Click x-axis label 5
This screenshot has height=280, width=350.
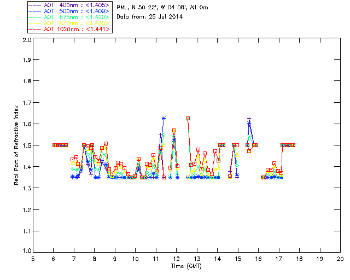click(x=33, y=259)
